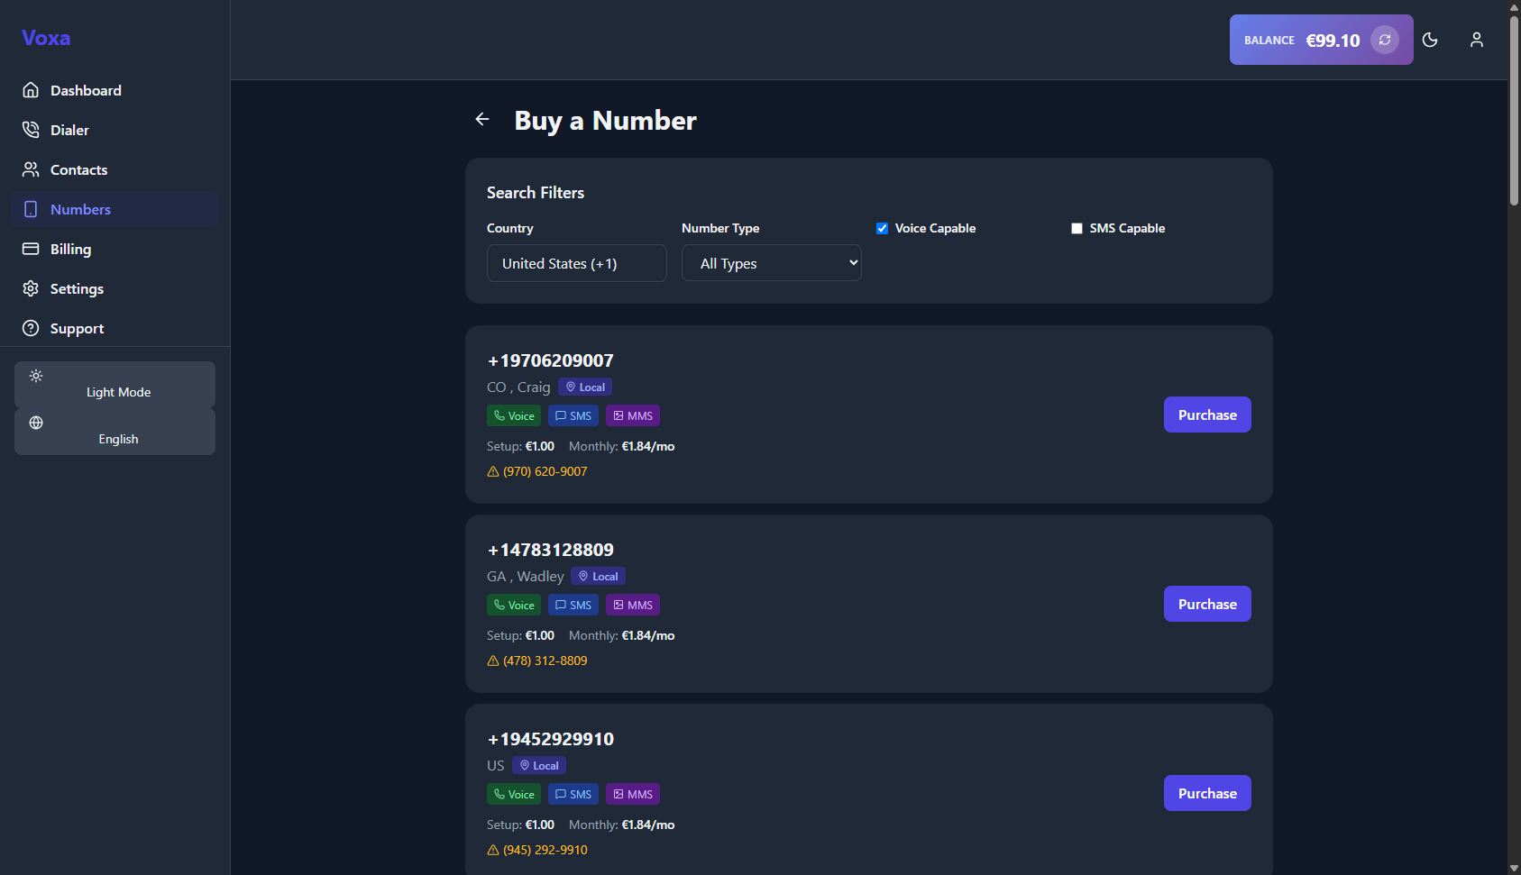This screenshot has height=875, width=1521.
Task: Click the Local badge for GA, Wadley
Action: click(598, 576)
